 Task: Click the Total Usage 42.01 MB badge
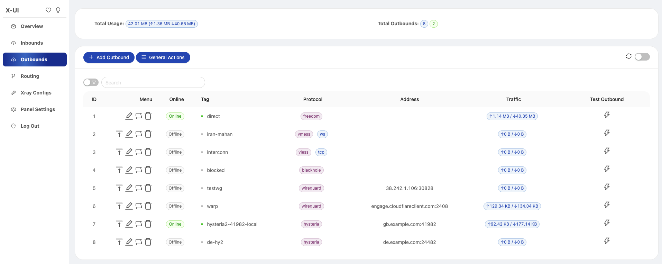coord(162,24)
